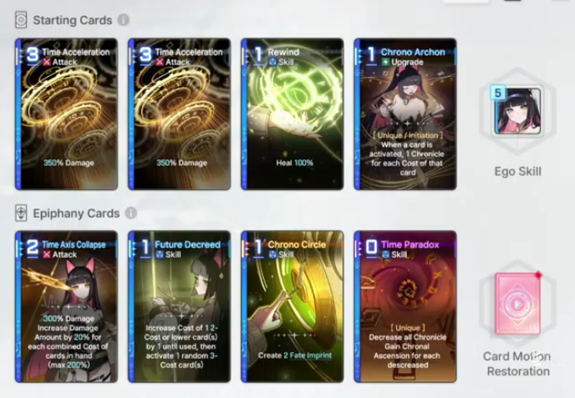Open the Ego Skill character portrait
This screenshot has width=575, height=398.
(x=517, y=111)
